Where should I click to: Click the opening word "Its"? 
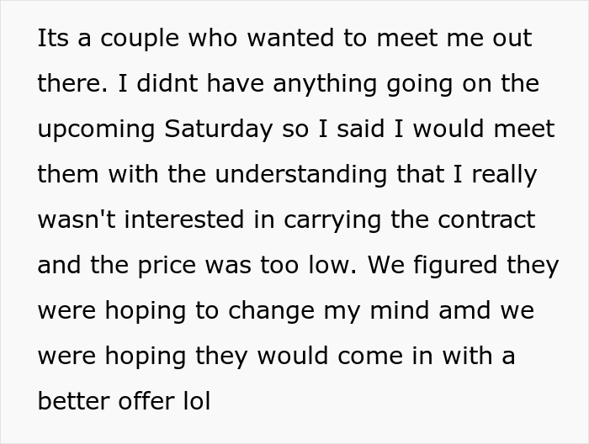(53, 39)
